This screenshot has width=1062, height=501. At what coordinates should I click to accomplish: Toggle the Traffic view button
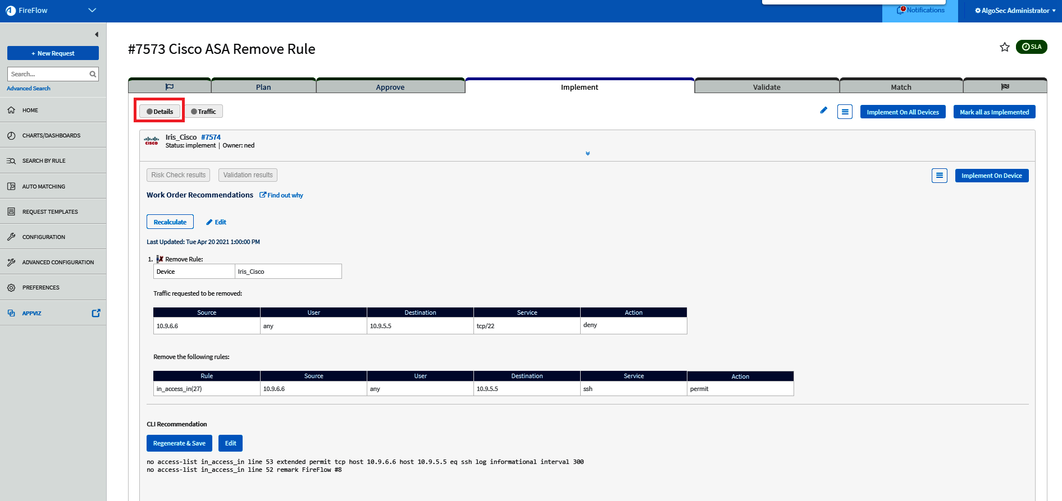coord(203,112)
